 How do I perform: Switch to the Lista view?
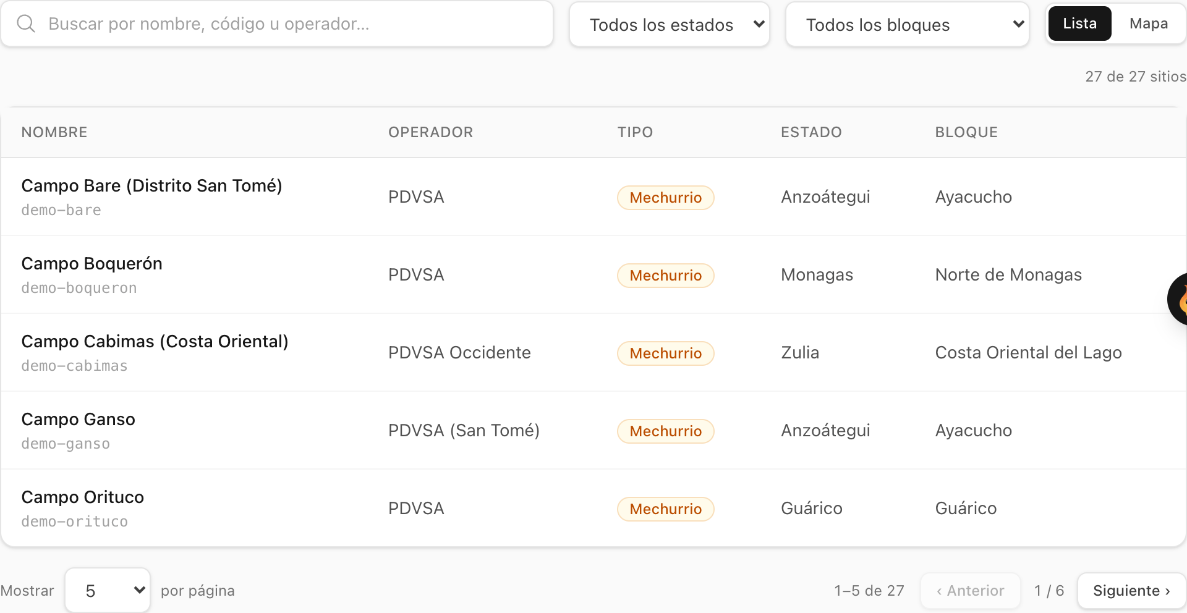(x=1079, y=23)
